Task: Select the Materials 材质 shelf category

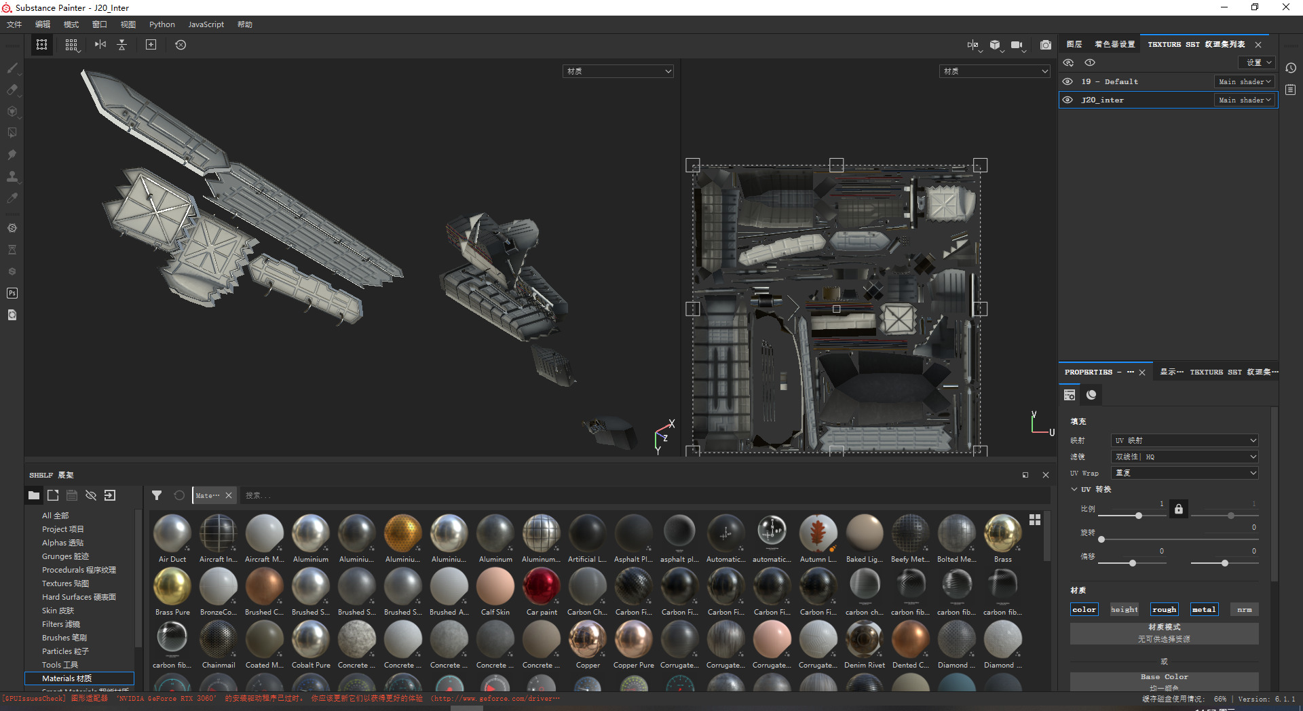Action: coord(79,678)
